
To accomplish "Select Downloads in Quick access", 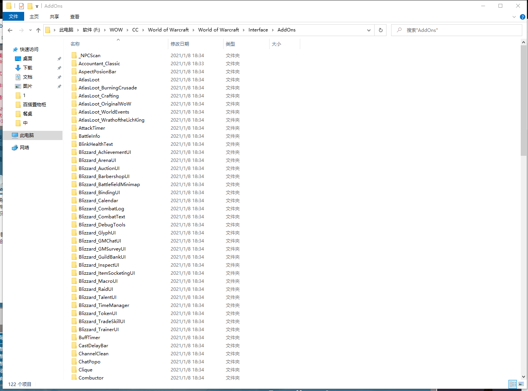I will [28, 68].
